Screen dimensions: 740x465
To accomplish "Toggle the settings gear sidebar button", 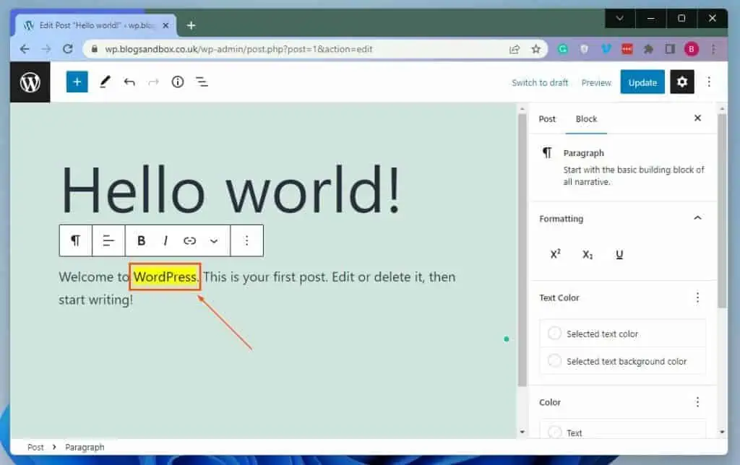I will 682,82.
